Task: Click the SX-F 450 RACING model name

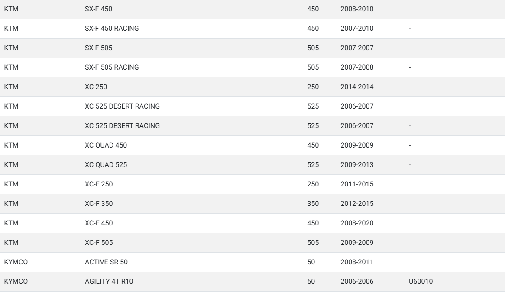Action: [112, 28]
